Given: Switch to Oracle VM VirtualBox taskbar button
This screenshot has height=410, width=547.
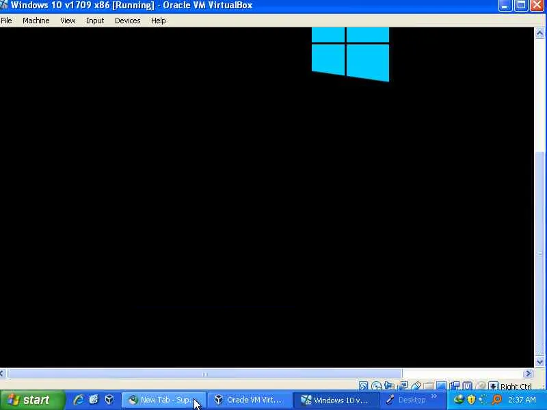Looking at the screenshot, I should (x=250, y=400).
